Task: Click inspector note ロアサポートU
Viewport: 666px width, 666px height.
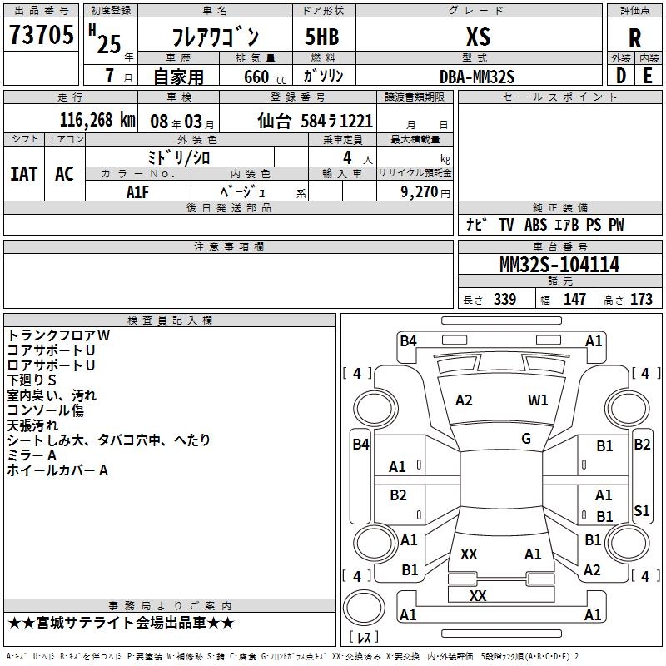Action: click(x=51, y=365)
